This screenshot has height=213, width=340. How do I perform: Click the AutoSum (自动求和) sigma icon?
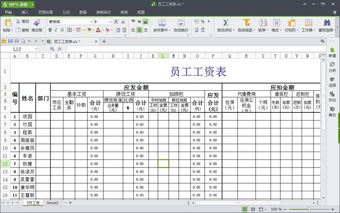point(226,22)
